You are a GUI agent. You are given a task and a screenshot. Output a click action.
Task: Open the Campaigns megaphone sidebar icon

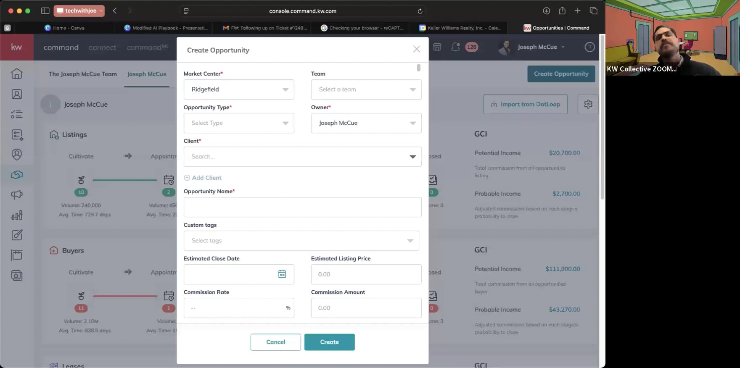coord(17,195)
